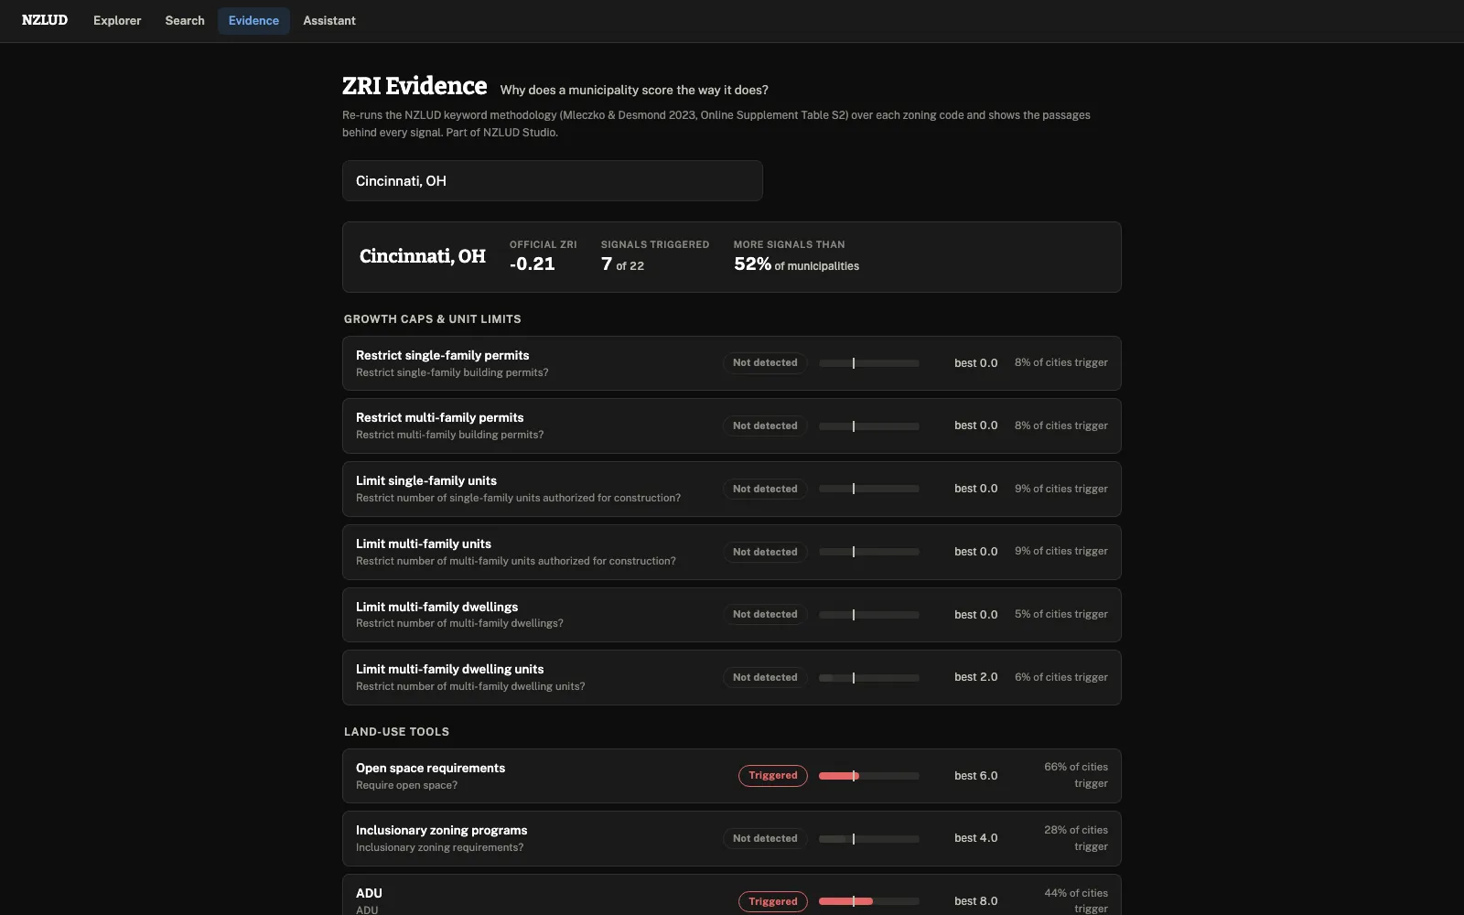
Task: Expand Inclusionary zoning programs row
Action: click(x=732, y=838)
